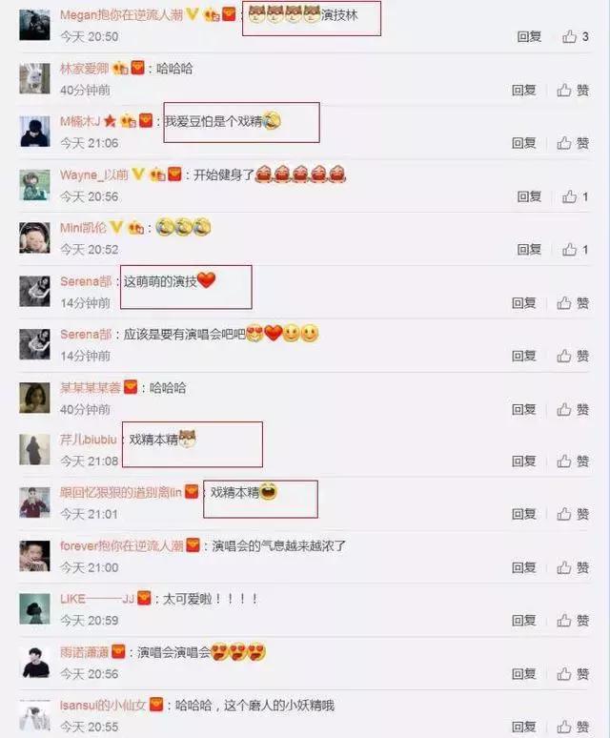
Task: Reply to the 哈哈哈 comment by 某某某某蓉
Action: 524,409
